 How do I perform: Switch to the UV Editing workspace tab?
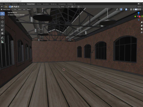coord(22,4)
